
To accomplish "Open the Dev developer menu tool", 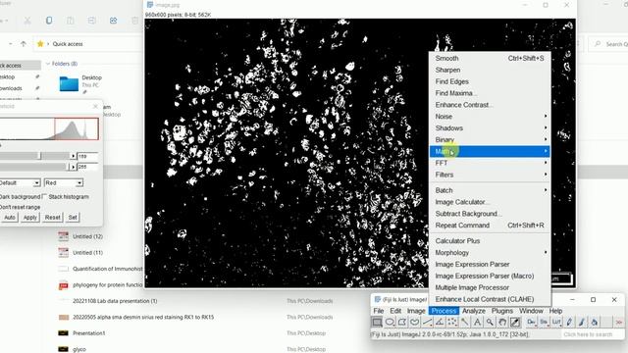I will coord(531,322).
